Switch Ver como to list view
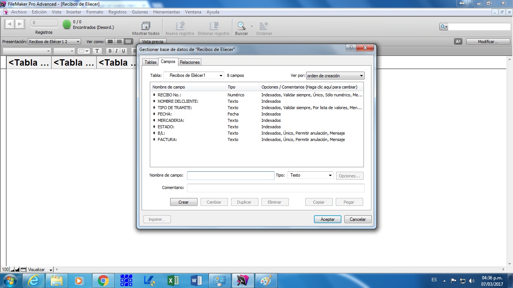 click(119, 42)
